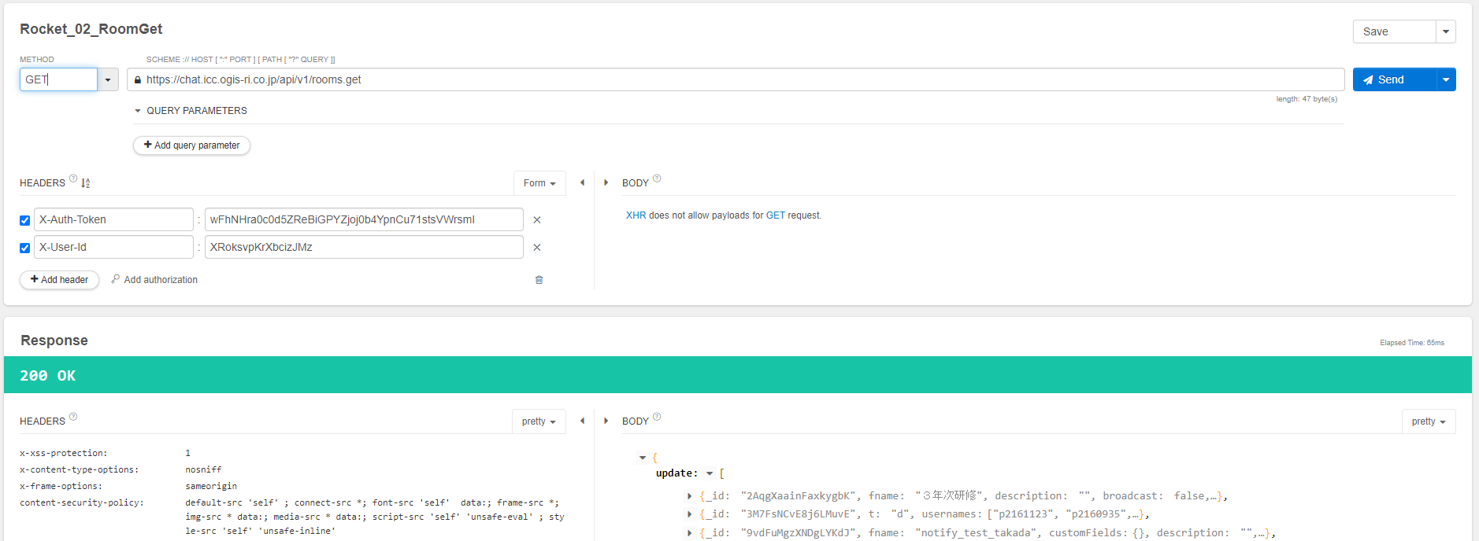Viewport: 1479px width, 541px height.
Task: Click Add query parameter button
Action: pos(191,145)
